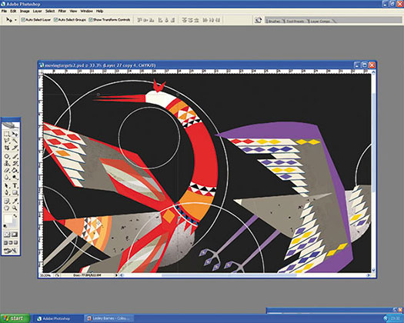Select the Magic Wand tool
Screen dimensions: 404x323
[x=15, y=141]
